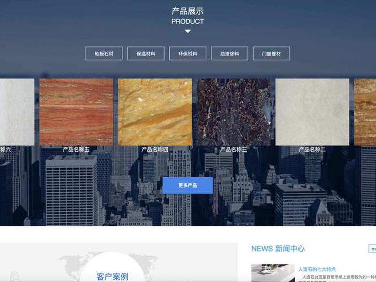Open the red striped stone thumbnail 产品名称五
Viewport: 376px width, 282px height.
click(76, 112)
